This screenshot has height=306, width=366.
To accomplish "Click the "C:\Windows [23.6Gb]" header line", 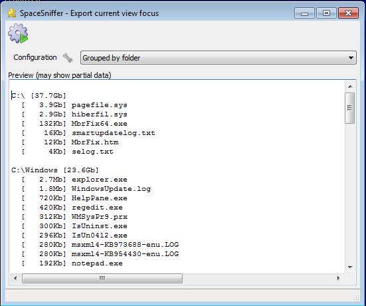I will (x=55, y=170).
